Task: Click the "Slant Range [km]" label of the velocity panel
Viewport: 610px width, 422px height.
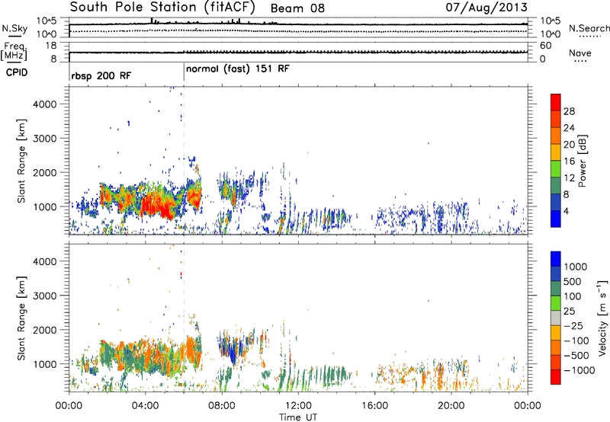Action: pos(21,318)
